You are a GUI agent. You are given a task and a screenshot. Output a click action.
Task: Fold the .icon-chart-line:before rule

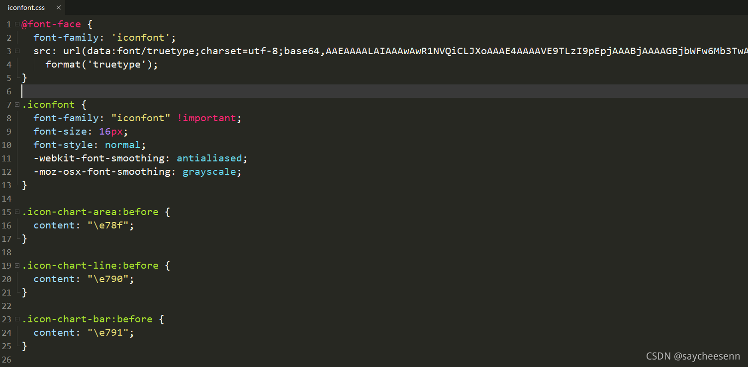coord(17,265)
